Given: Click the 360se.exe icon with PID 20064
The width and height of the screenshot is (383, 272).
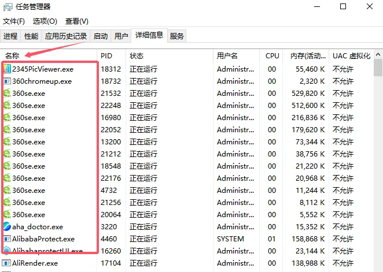Looking at the screenshot, I should click(x=7, y=214).
